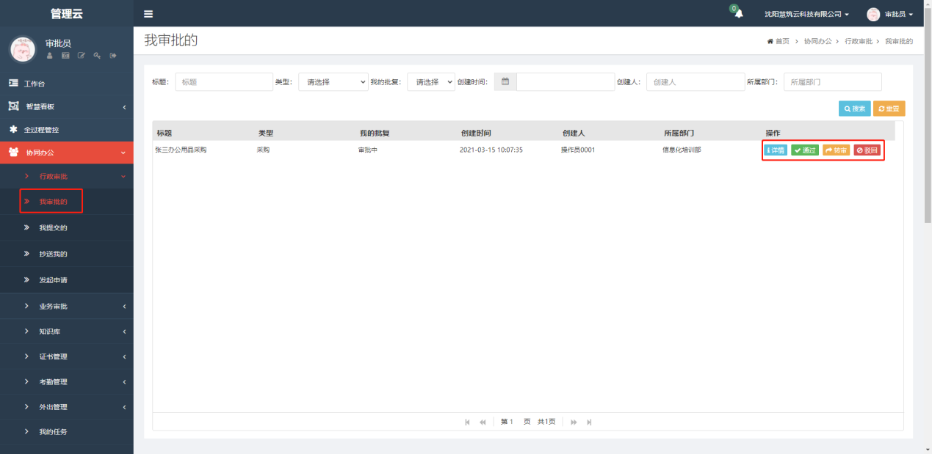Expand 外出管理 in the sidebar
Viewport: 932px width, 454px height.
coord(67,406)
